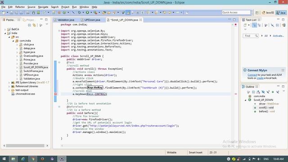The height and width of the screenshot is (162, 288).
Task: Close the Connect Mylyn notice
Action: tap(283, 70)
